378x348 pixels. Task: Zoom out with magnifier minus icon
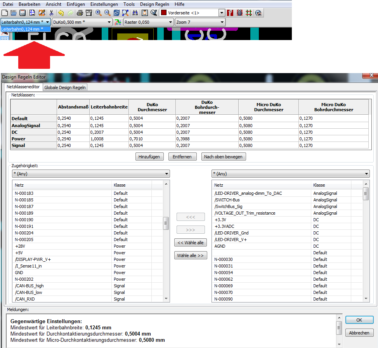108,13
